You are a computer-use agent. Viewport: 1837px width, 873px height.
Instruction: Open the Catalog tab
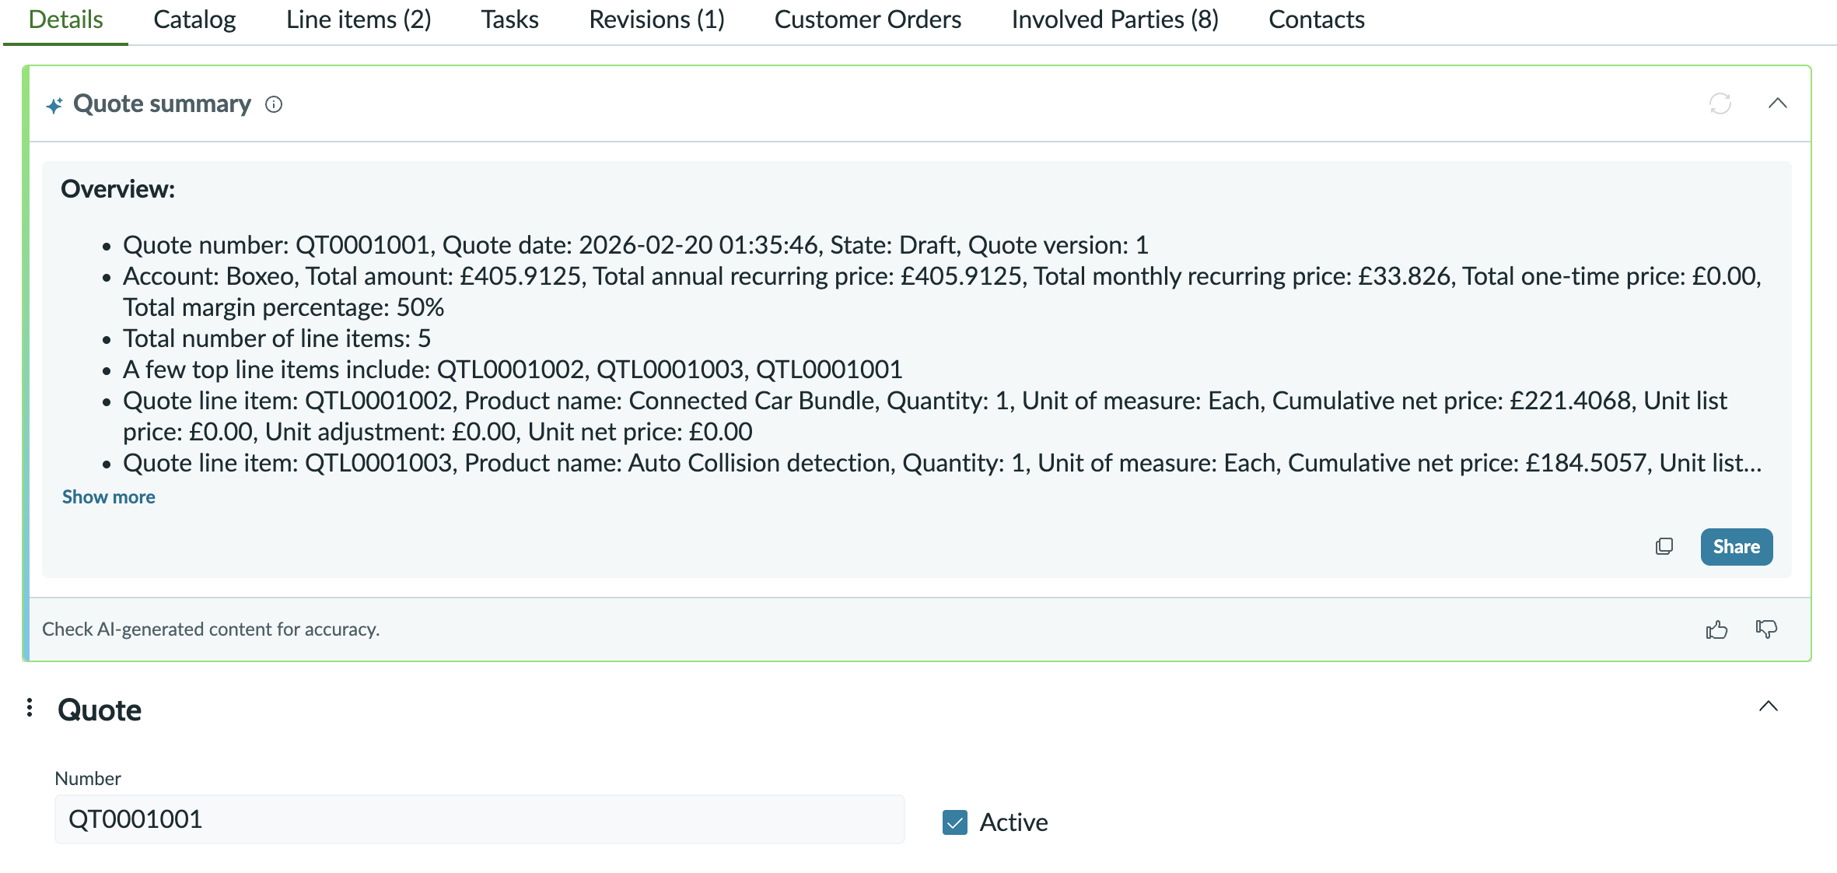194,19
